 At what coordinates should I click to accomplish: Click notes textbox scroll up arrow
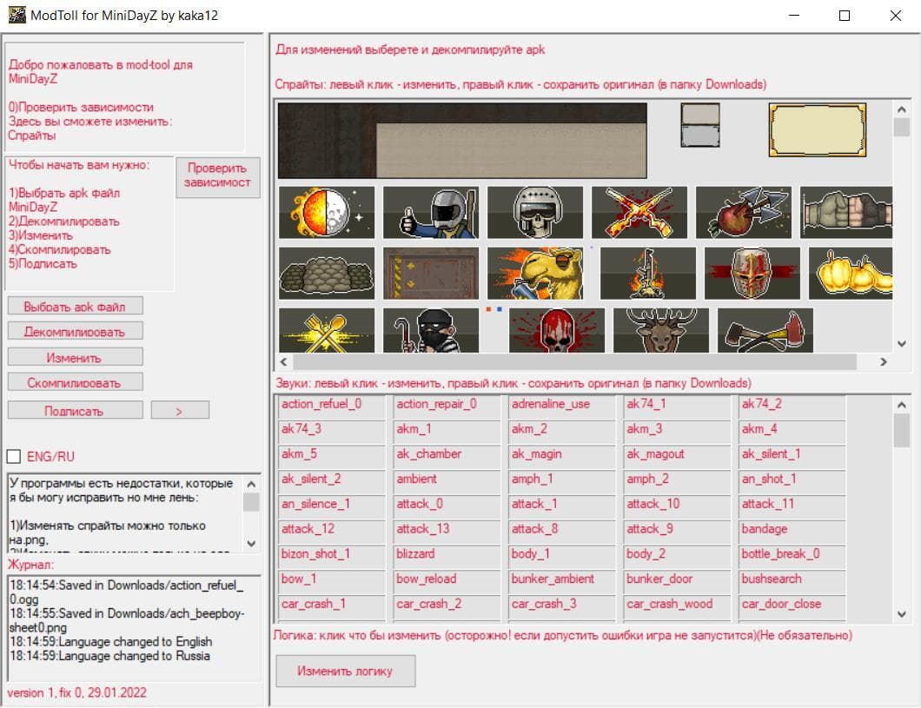[251, 485]
